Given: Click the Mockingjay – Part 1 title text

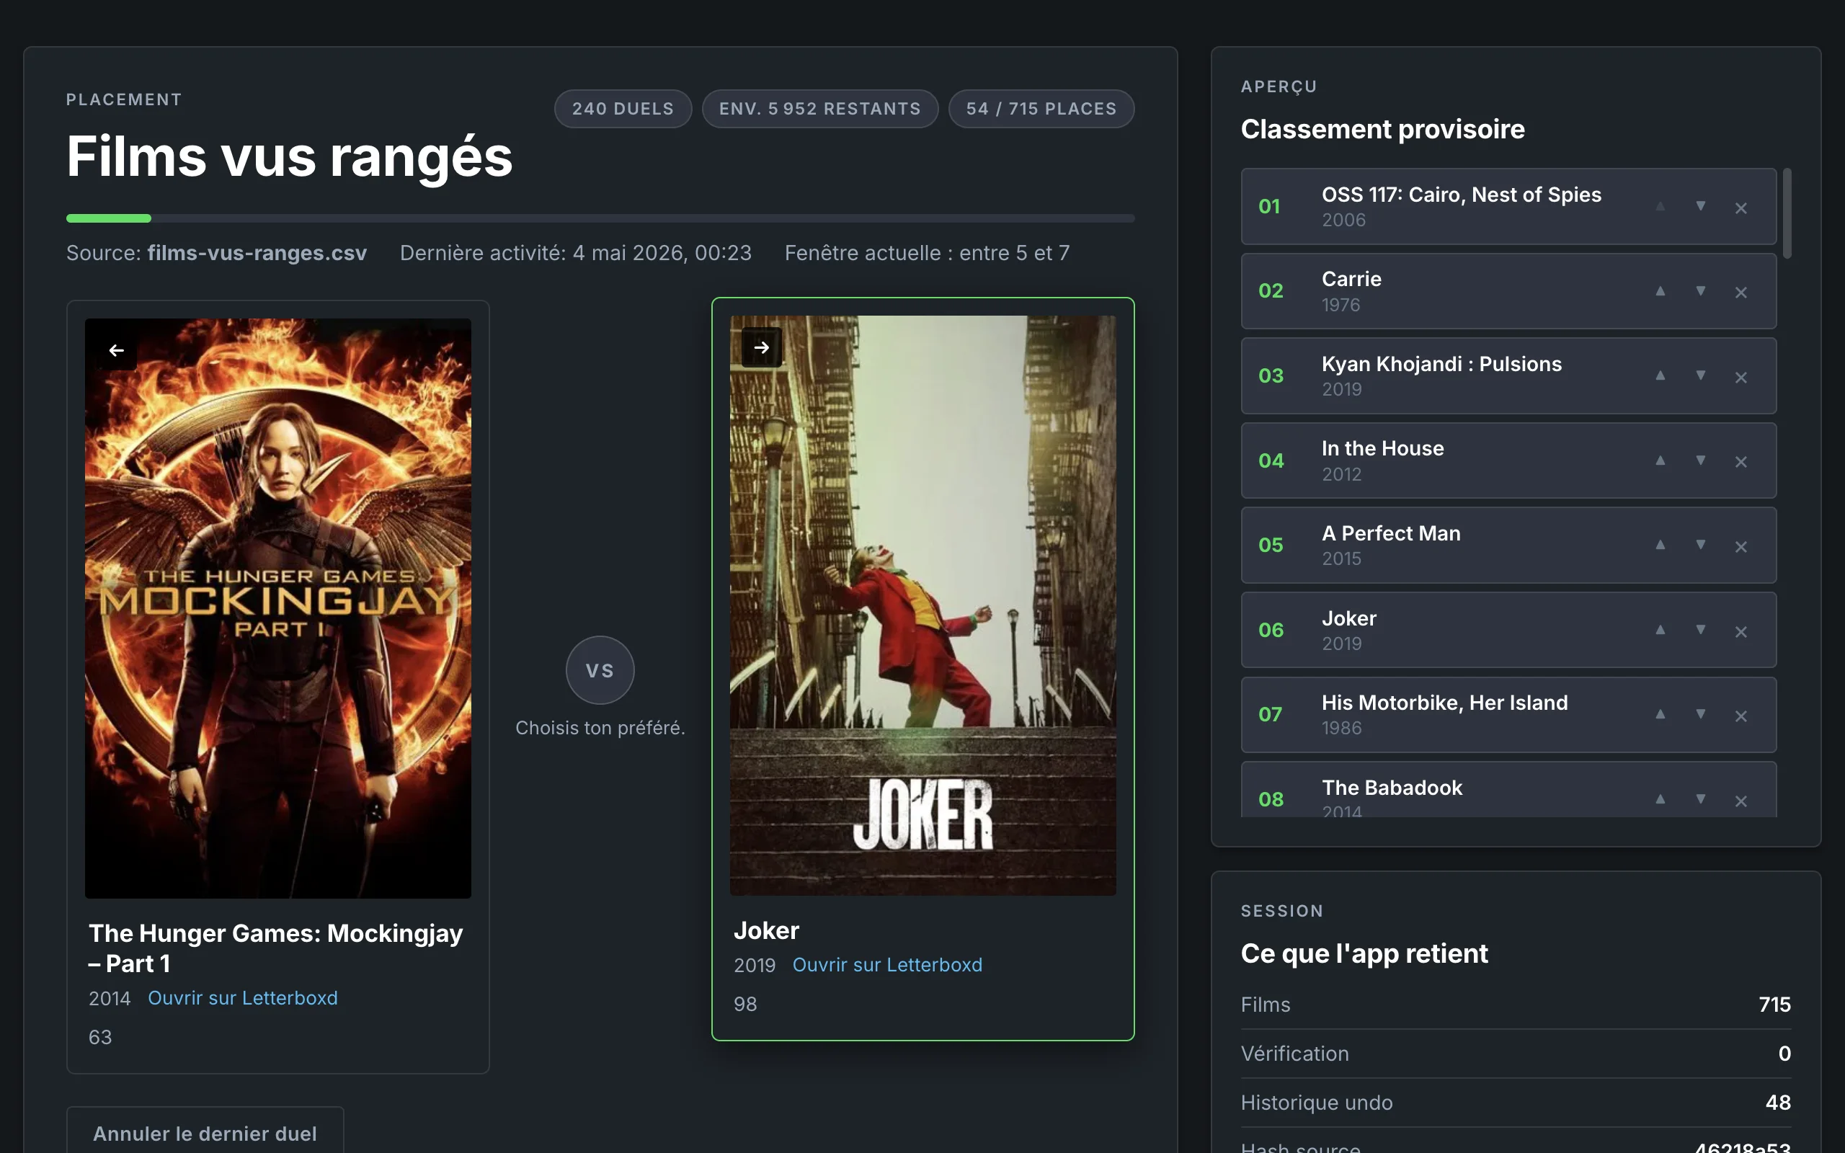Looking at the screenshot, I should 275,948.
